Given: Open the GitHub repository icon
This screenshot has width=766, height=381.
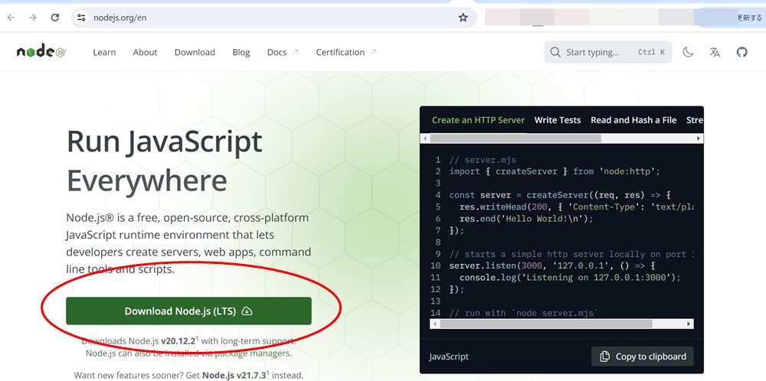Looking at the screenshot, I should pyautogui.click(x=741, y=52).
